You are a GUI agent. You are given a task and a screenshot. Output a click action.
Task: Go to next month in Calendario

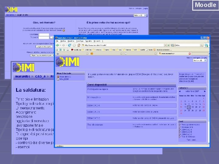[205, 91]
